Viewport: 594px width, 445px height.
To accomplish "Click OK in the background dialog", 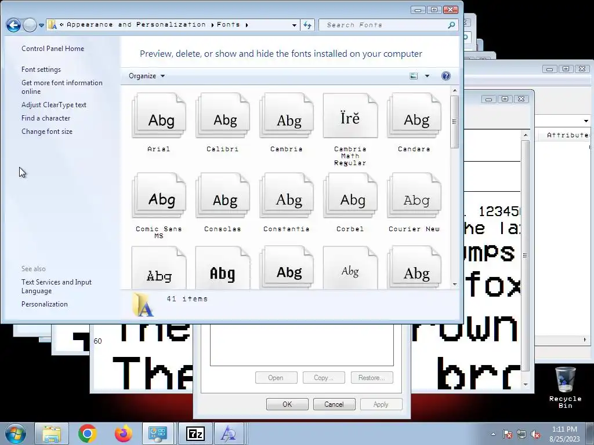I will tap(287, 404).
